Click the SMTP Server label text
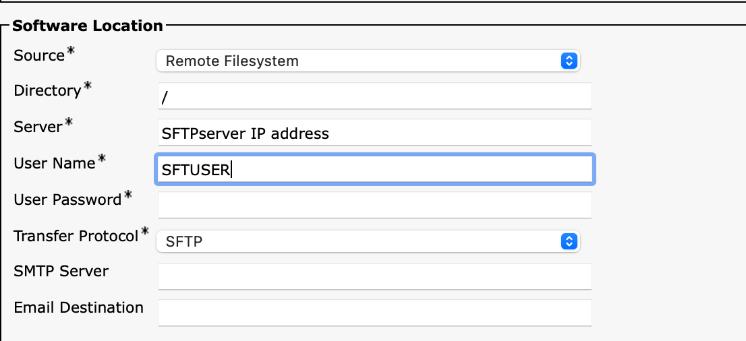This screenshot has height=341, width=746. (x=61, y=272)
